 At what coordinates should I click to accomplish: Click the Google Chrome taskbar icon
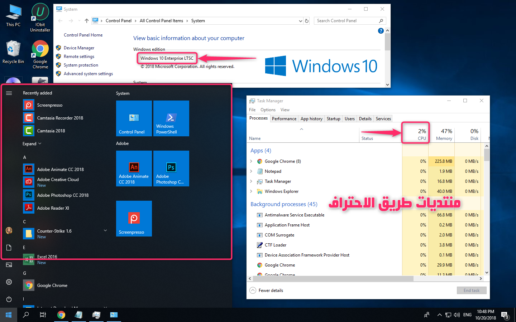(61, 315)
